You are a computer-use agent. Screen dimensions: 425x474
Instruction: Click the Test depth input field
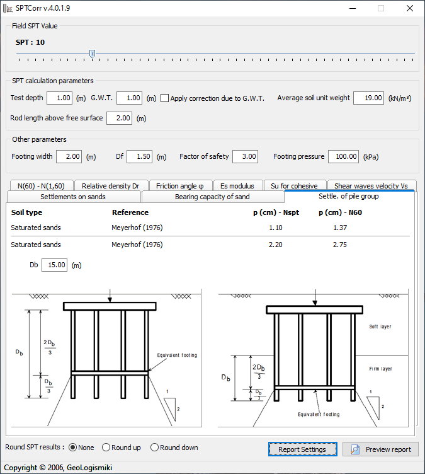click(x=60, y=98)
